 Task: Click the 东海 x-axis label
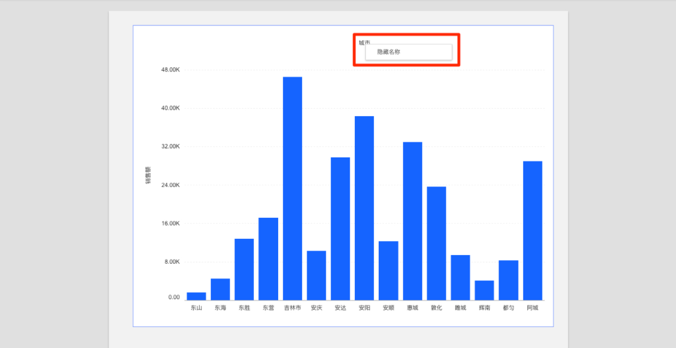coord(220,308)
